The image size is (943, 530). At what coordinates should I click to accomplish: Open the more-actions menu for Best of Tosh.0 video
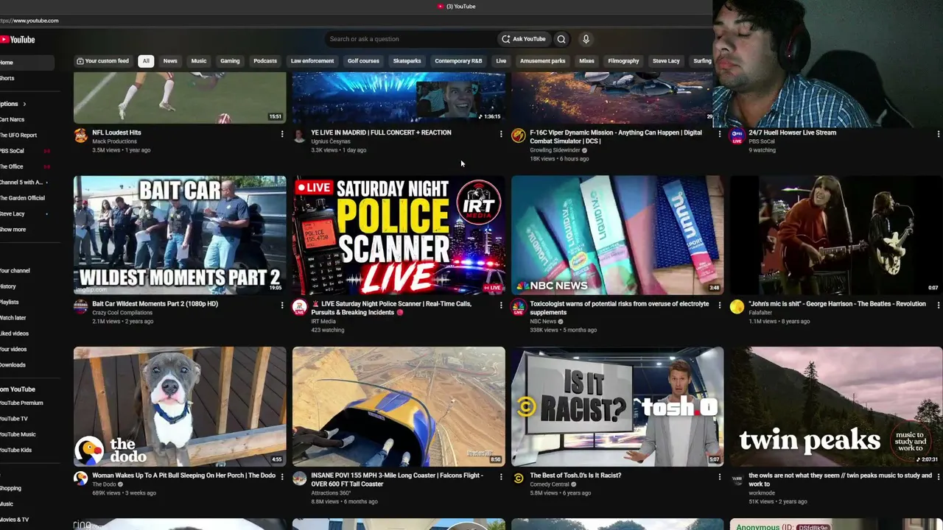(x=720, y=477)
